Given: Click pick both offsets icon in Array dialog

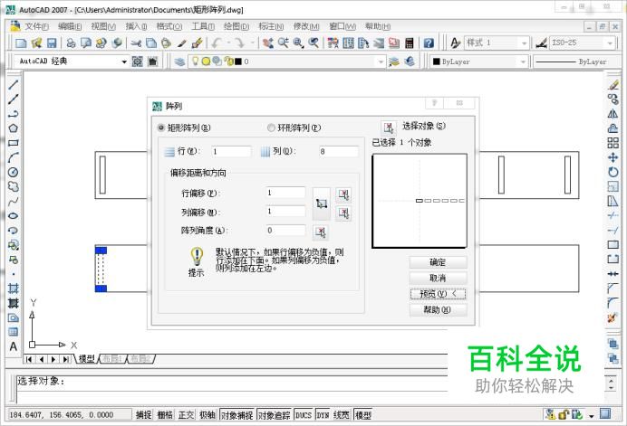Looking at the screenshot, I should (x=322, y=204).
